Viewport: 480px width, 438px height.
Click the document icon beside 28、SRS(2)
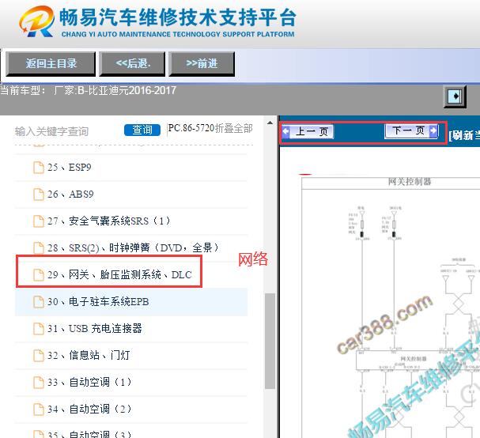39,248
